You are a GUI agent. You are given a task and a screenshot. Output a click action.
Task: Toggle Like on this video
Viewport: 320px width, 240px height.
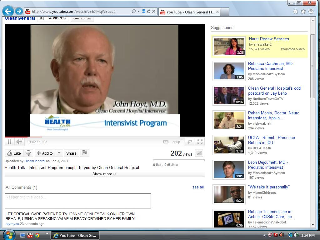13,153
